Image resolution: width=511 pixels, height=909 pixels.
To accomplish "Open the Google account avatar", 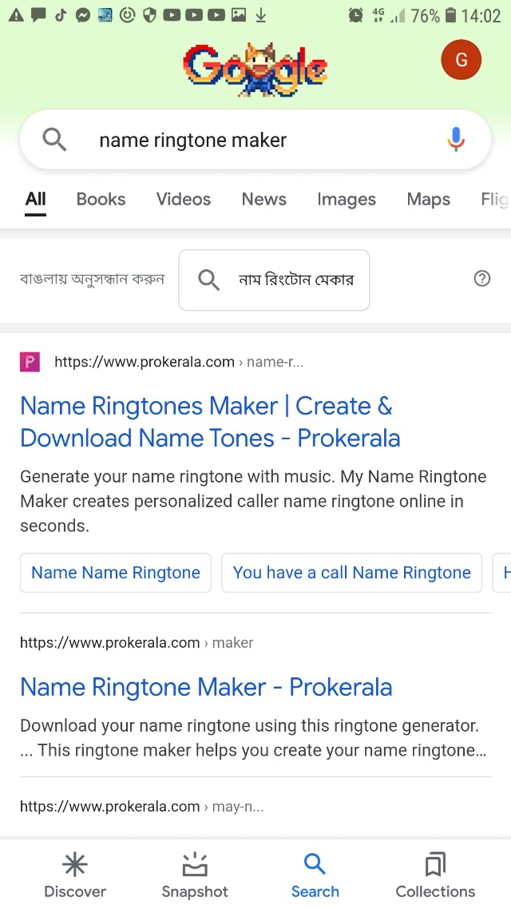I will [461, 60].
